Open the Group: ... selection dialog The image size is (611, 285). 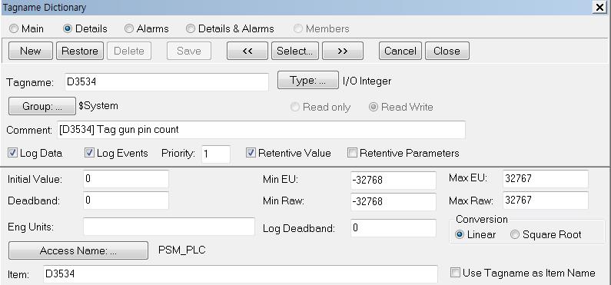pos(42,106)
